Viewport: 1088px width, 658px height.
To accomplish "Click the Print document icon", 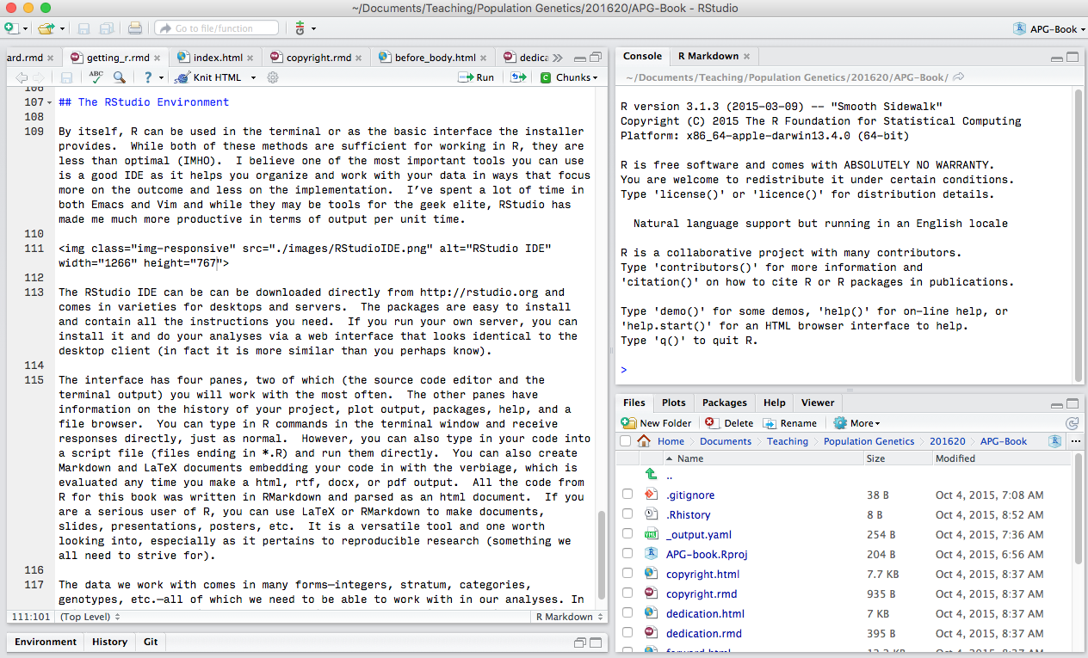I will tap(135, 28).
